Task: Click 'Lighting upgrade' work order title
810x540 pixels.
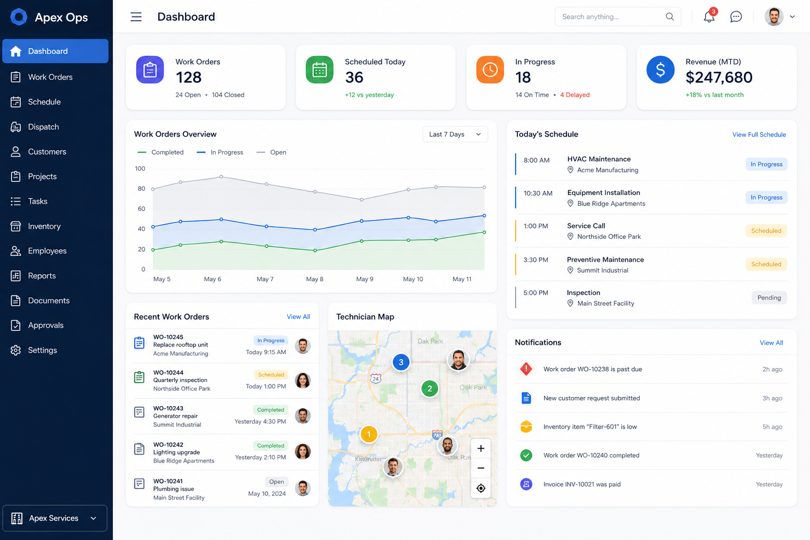Action: (x=177, y=452)
